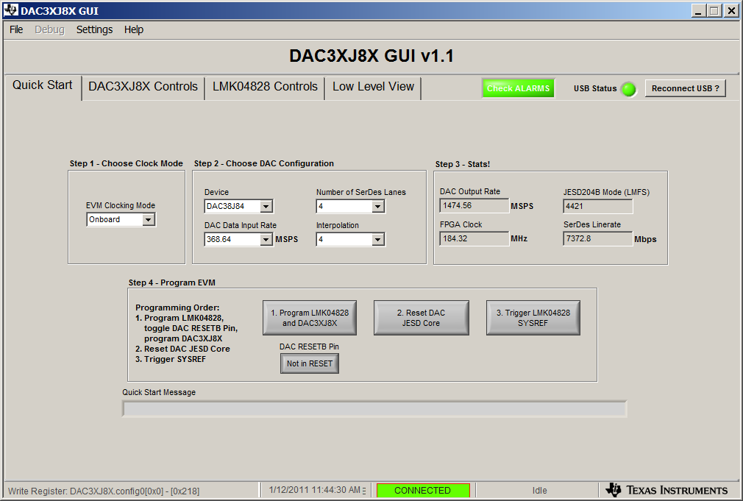
Task: Open the Number of SerDes Lanes dropdown
Action: [351, 206]
